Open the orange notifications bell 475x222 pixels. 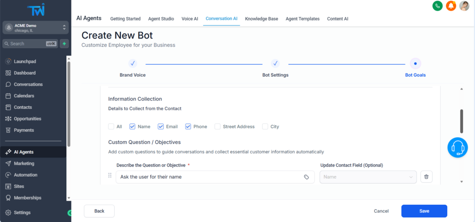[x=450, y=6]
